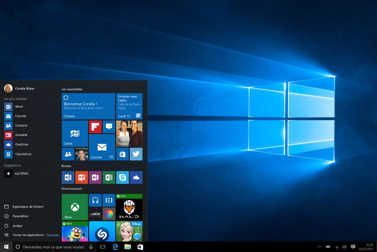Focus the Cortana search box

[x=54, y=247]
